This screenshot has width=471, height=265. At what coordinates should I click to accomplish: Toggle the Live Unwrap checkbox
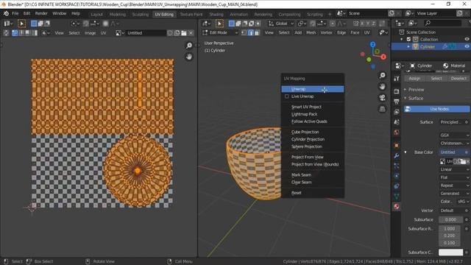[286, 96]
